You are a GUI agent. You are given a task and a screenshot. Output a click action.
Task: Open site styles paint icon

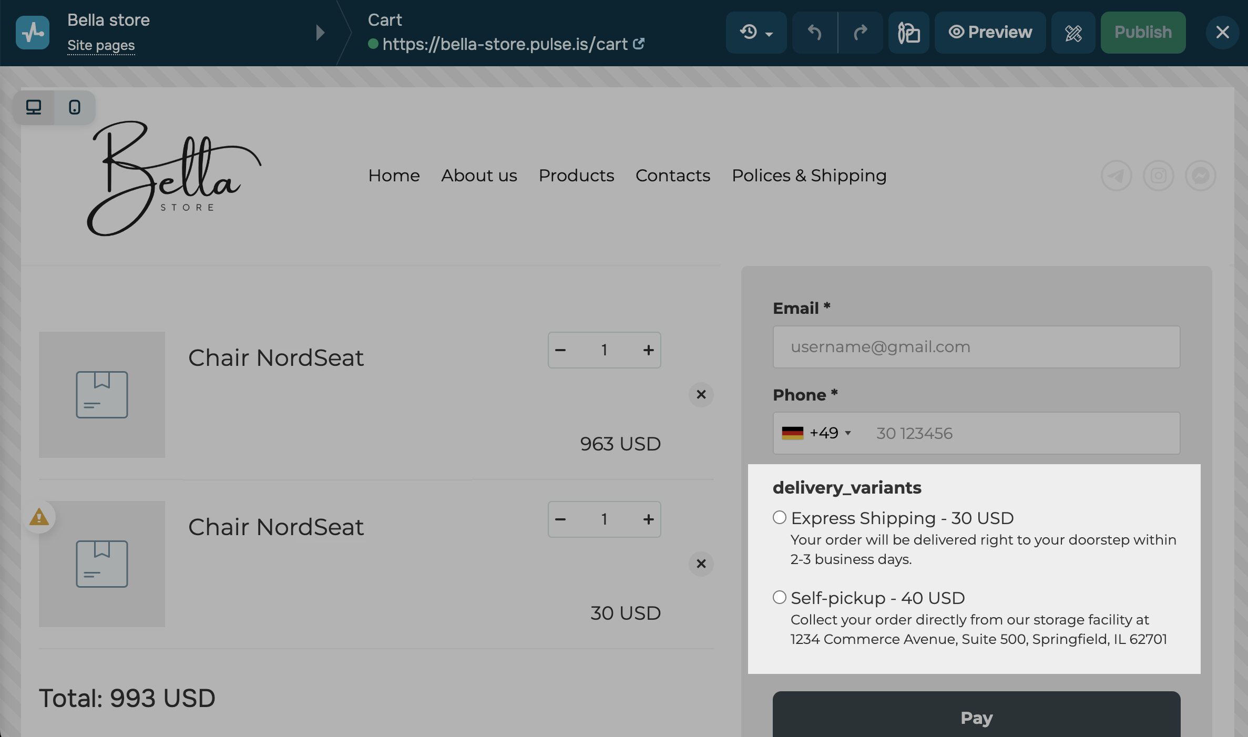point(908,33)
